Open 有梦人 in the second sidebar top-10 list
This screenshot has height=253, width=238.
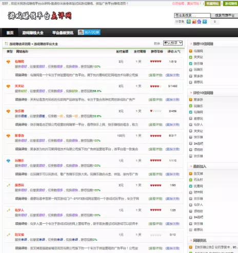click(198, 124)
